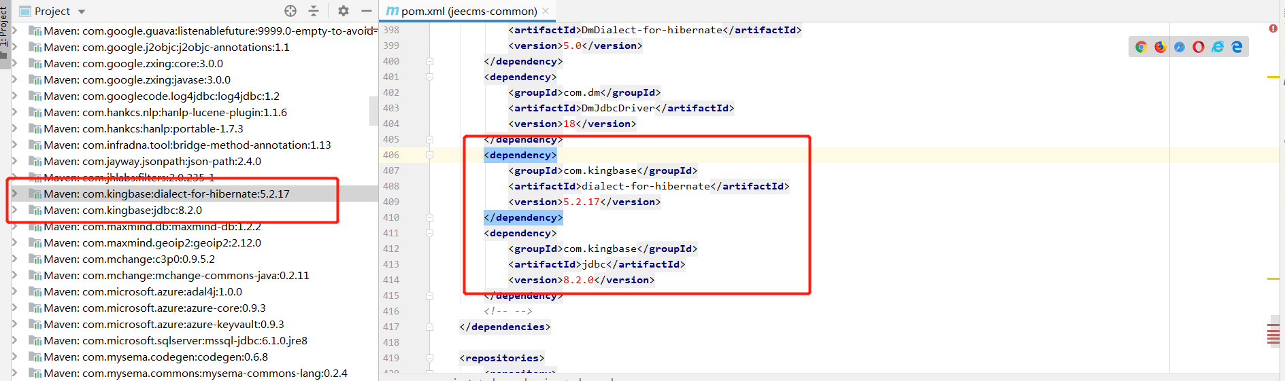Click artifactId DmJdbcDriver on line 403
The image size is (1285, 381).
click(x=618, y=108)
